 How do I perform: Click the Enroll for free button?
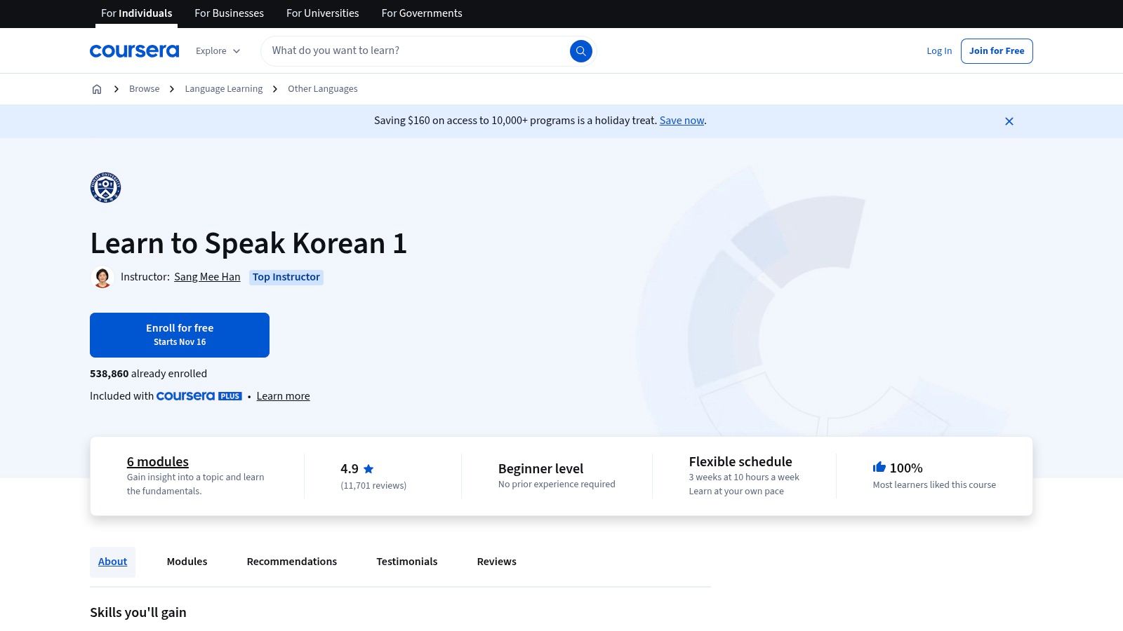click(x=180, y=334)
